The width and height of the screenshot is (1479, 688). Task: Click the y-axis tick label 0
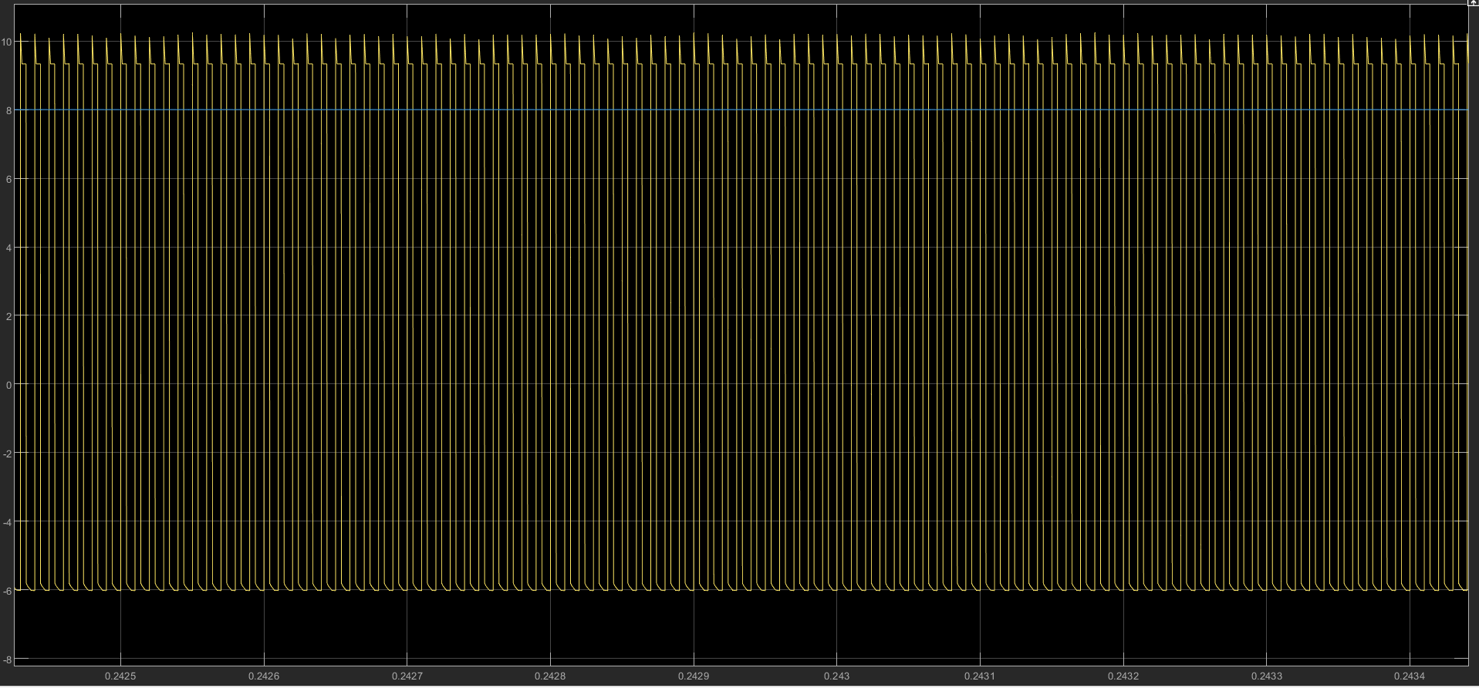click(8, 385)
